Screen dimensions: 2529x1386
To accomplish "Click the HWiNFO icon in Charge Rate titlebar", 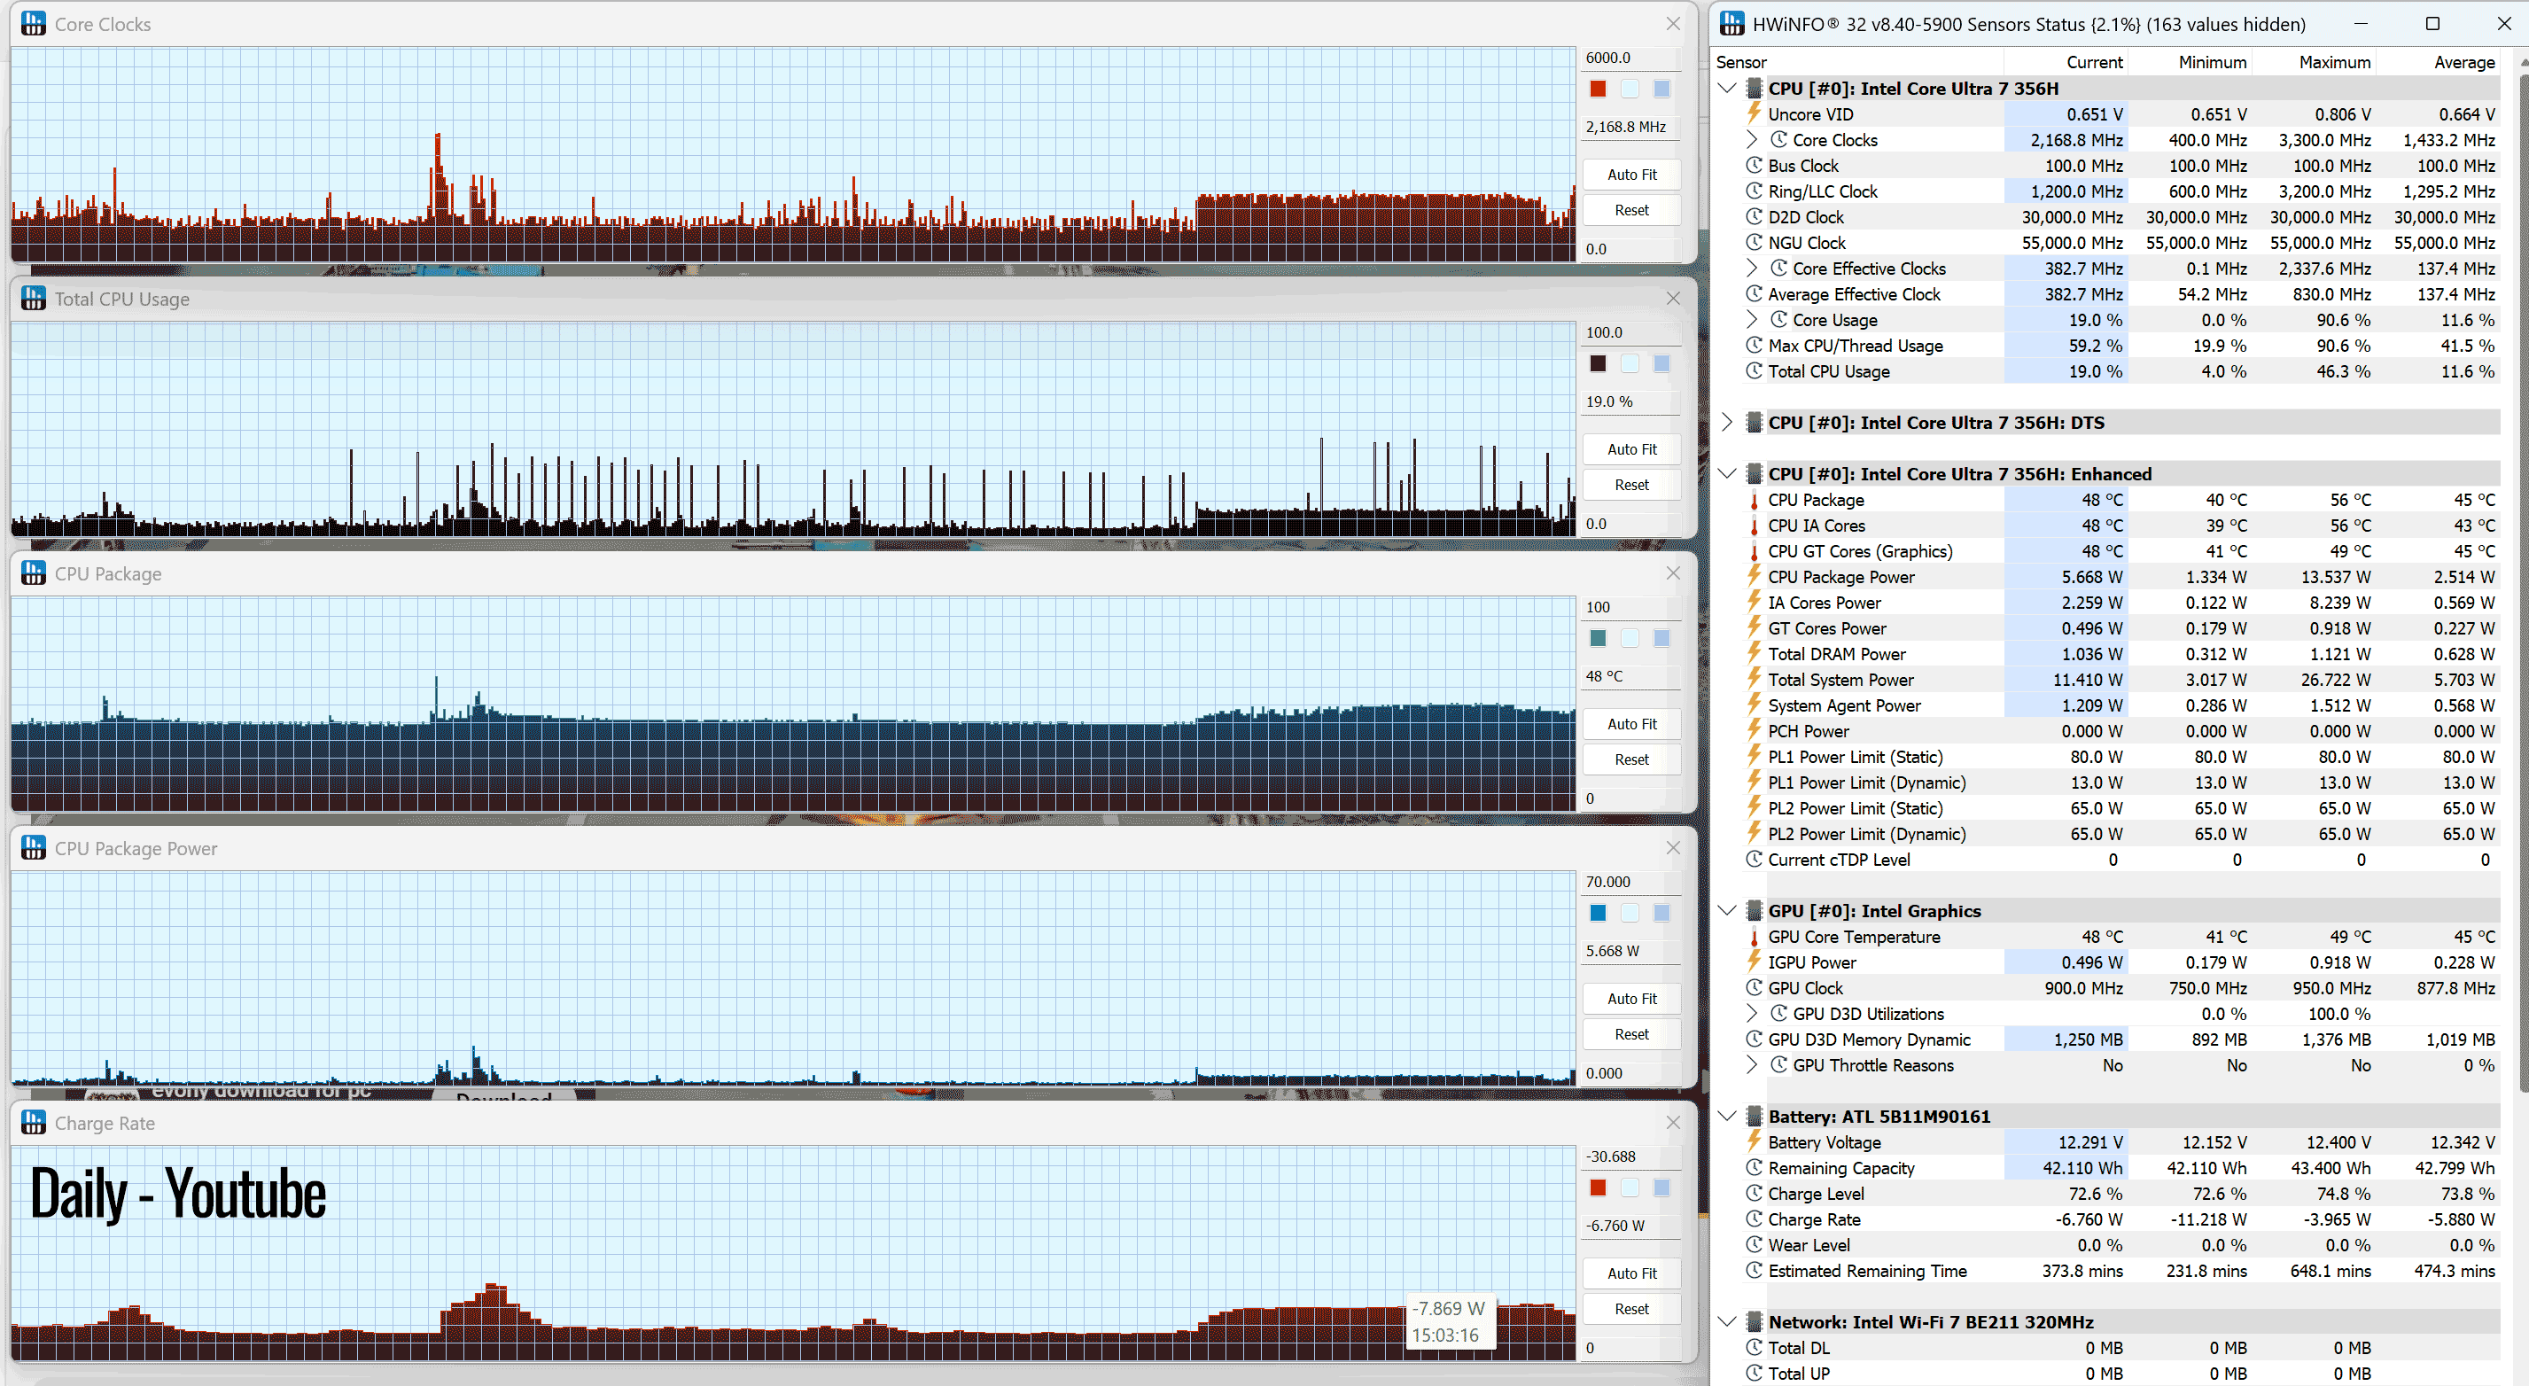I will tap(34, 1122).
